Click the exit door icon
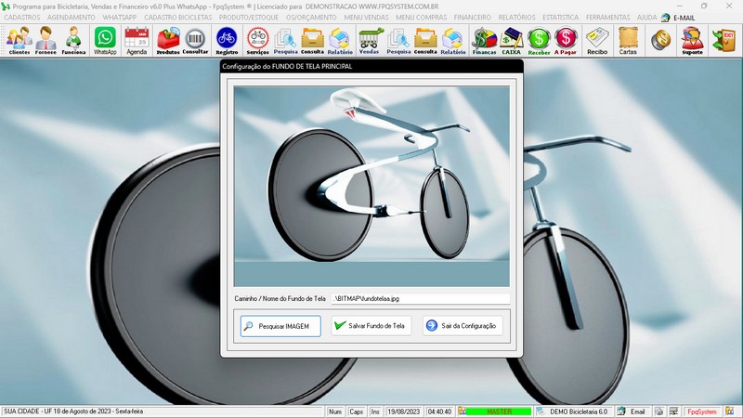The height and width of the screenshot is (418, 743). (724, 41)
